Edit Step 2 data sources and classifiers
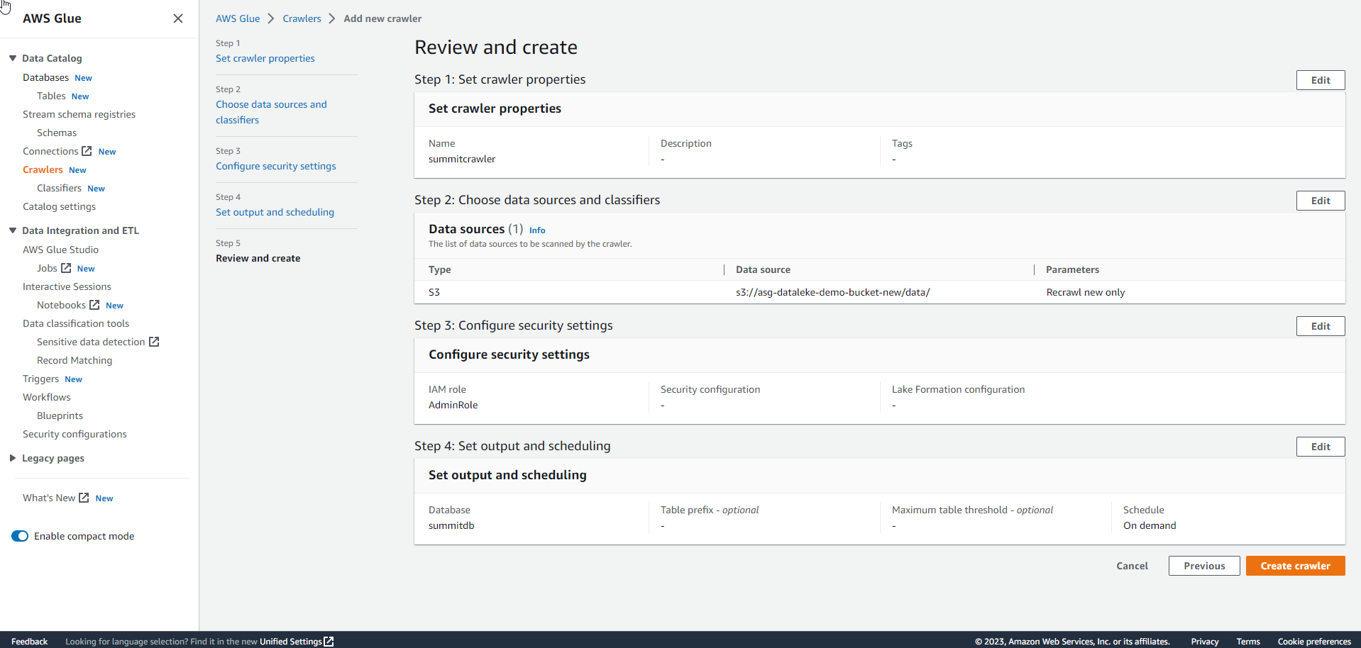Viewport: 1361px width, 648px height. (x=1321, y=201)
